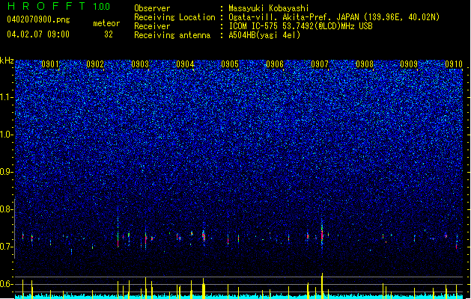Select the version number 1.00
This screenshot has width=471, height=299.
point(102,7)
